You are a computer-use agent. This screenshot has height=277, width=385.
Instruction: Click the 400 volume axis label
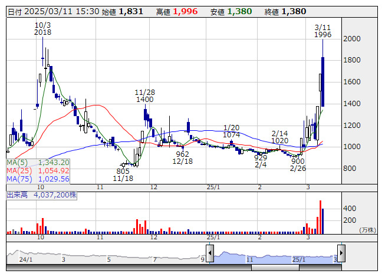tap(350, 209)
